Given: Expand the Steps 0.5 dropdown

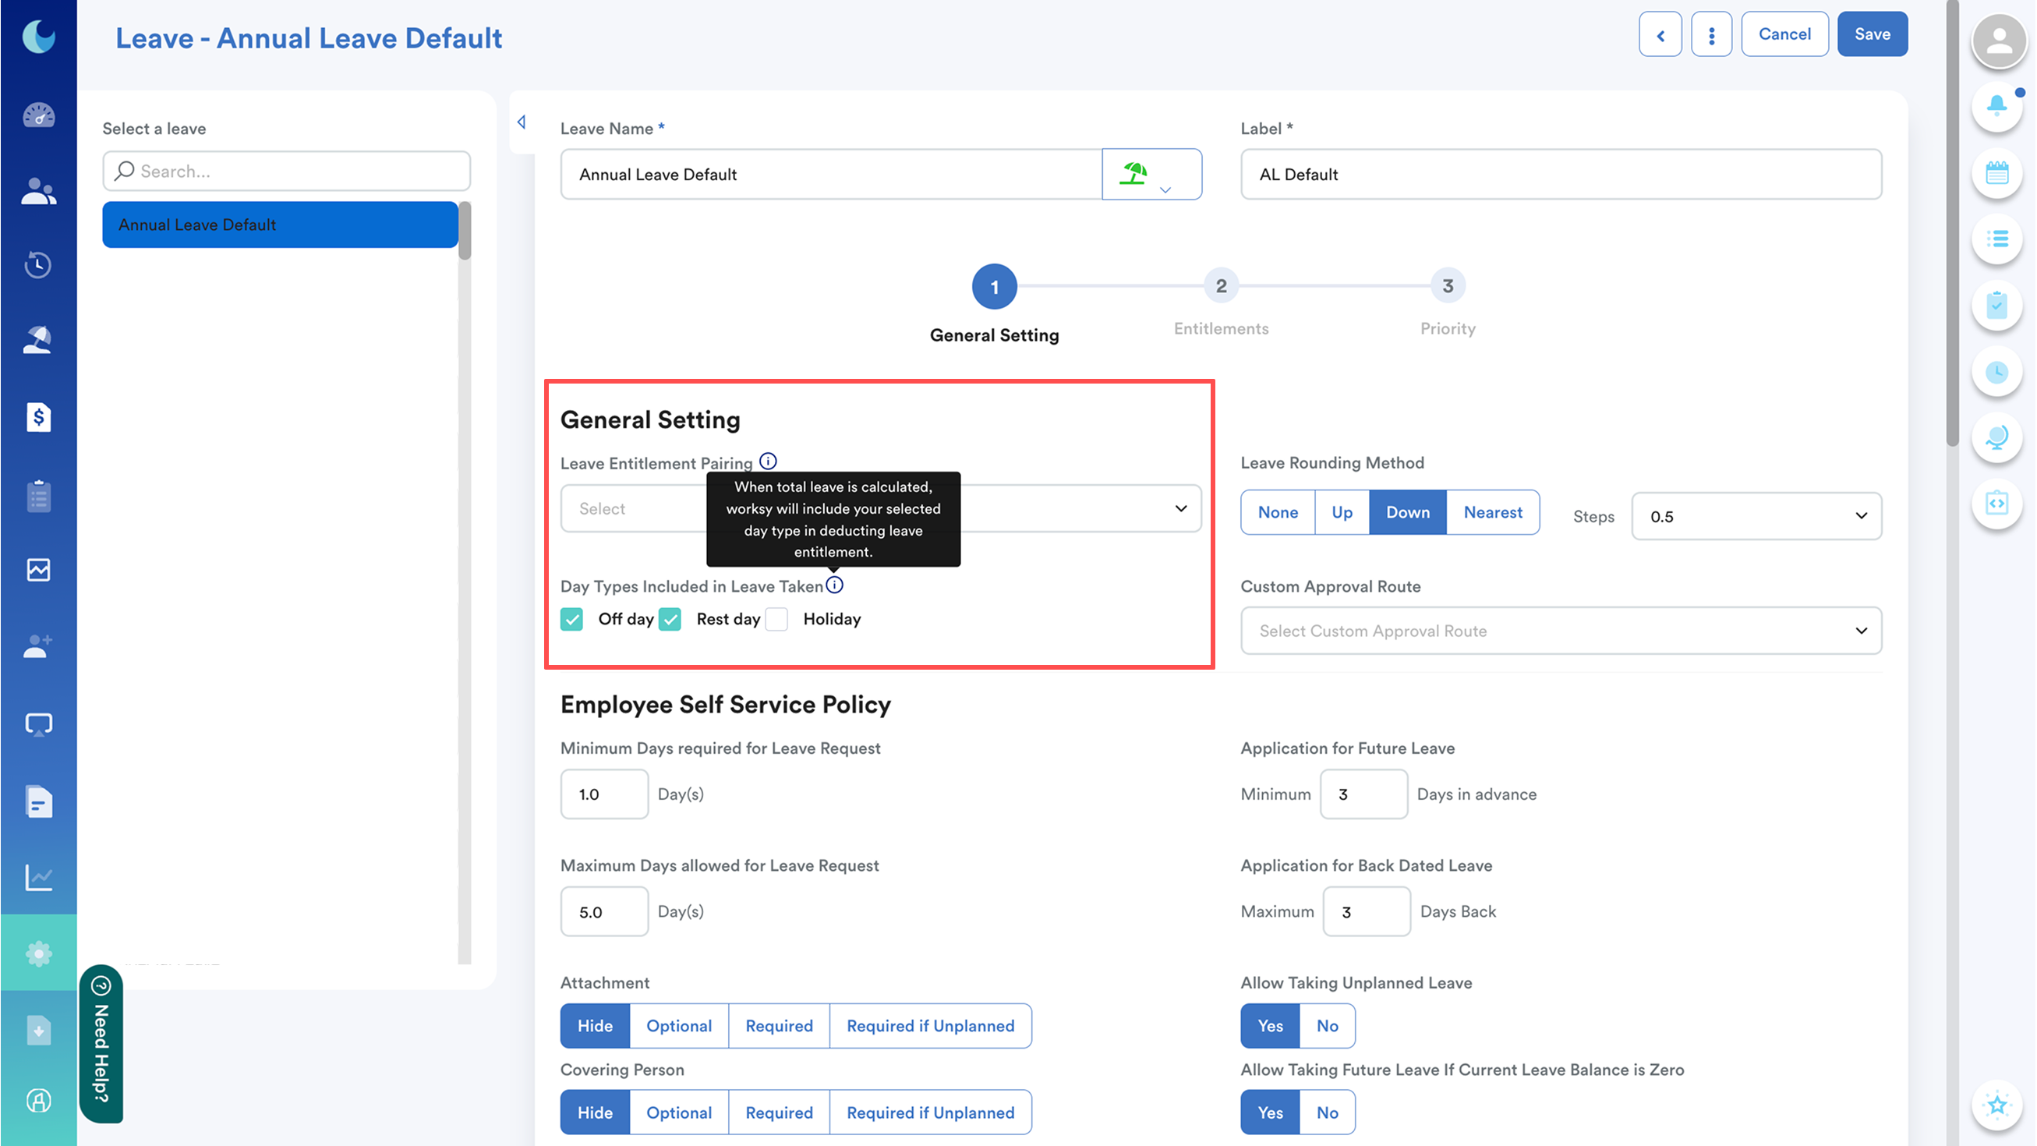Looking at the screenshot, I should tap(1756, 516).
